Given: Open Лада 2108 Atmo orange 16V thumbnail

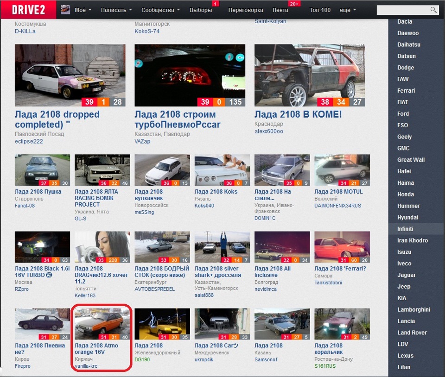Looking at the screenshot, I should [102, 324].
